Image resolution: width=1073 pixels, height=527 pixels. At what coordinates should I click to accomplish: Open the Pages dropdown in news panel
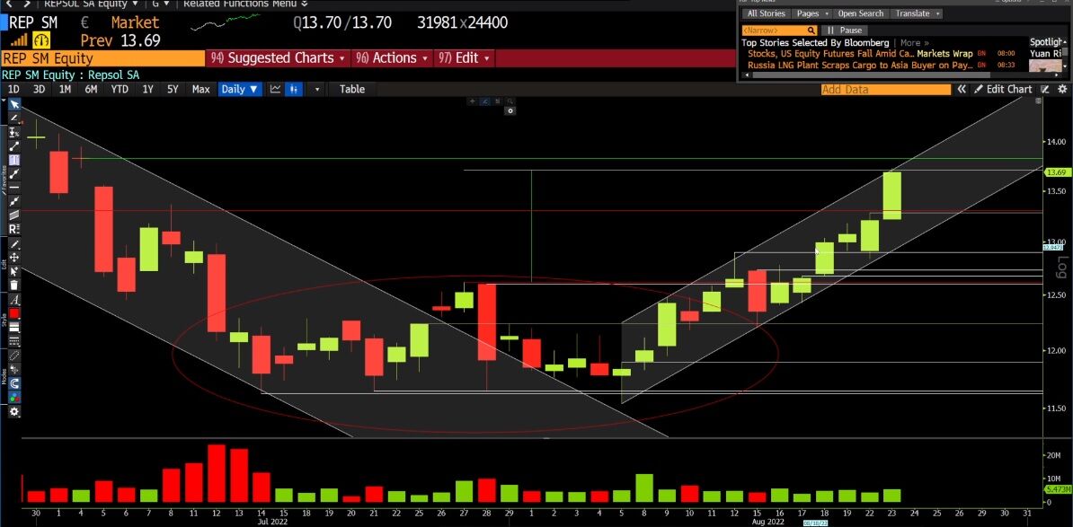point(813,13)
